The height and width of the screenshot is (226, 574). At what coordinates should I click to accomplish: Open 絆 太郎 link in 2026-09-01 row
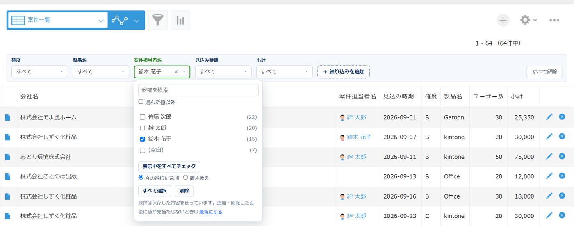356,117
